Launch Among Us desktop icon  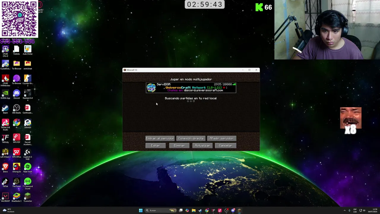[x=17, y=168]
